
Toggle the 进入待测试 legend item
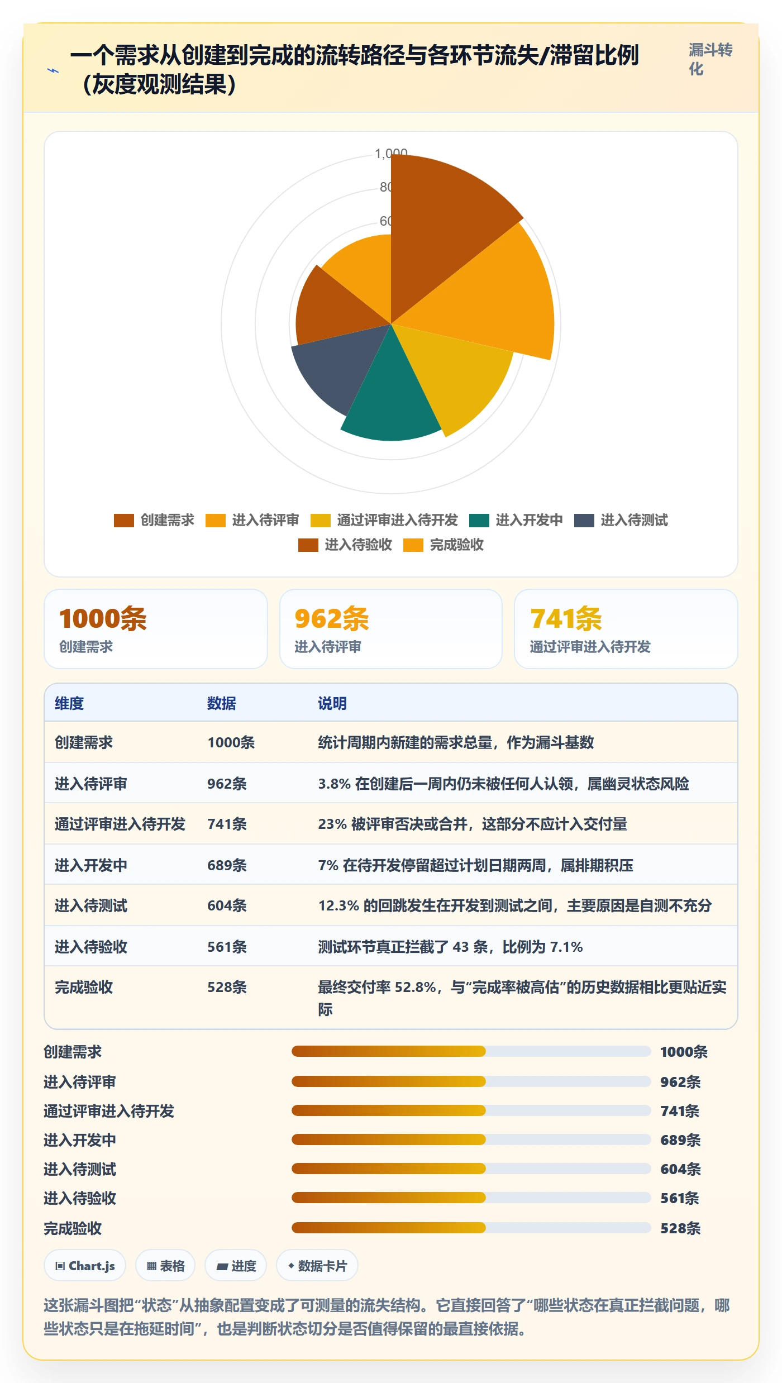tap(621, 521)
